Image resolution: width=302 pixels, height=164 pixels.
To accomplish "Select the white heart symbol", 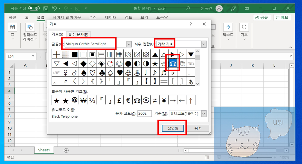I will (x=93, y=73).
